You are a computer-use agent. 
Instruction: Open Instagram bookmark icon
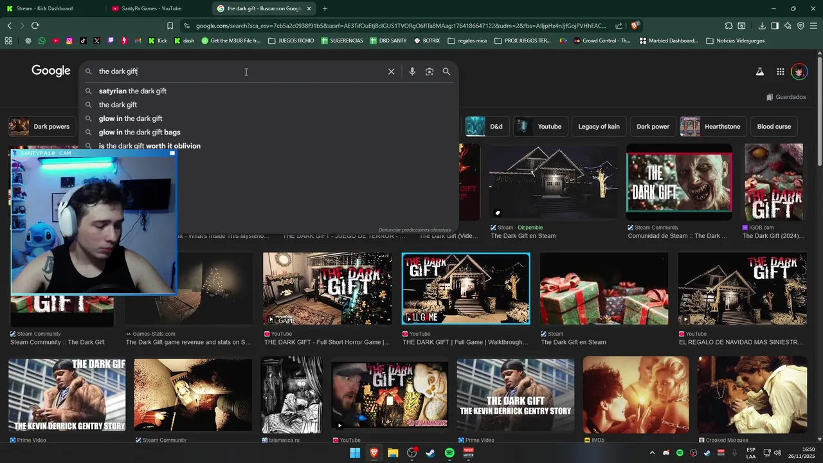tap(69, 41)
